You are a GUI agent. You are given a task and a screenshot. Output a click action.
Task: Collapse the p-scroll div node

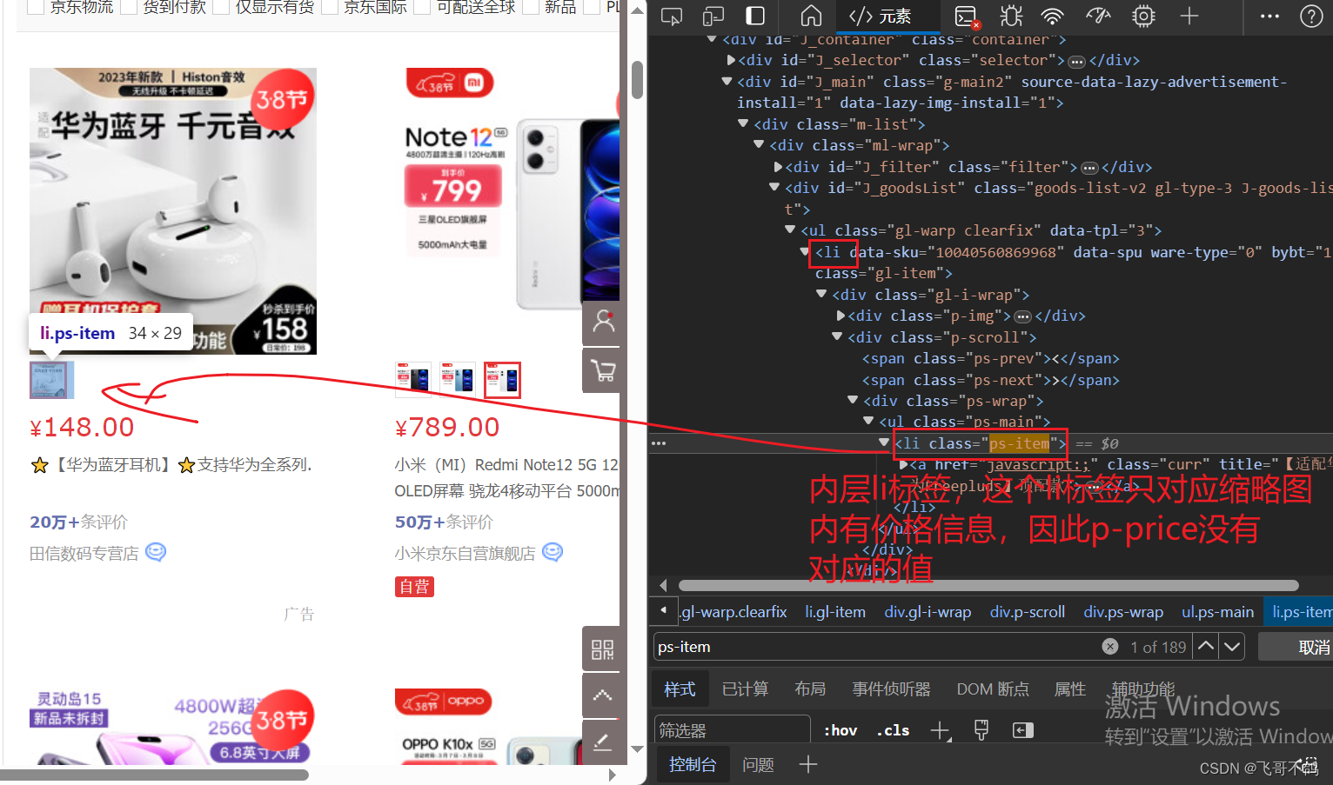coord(837,336)
